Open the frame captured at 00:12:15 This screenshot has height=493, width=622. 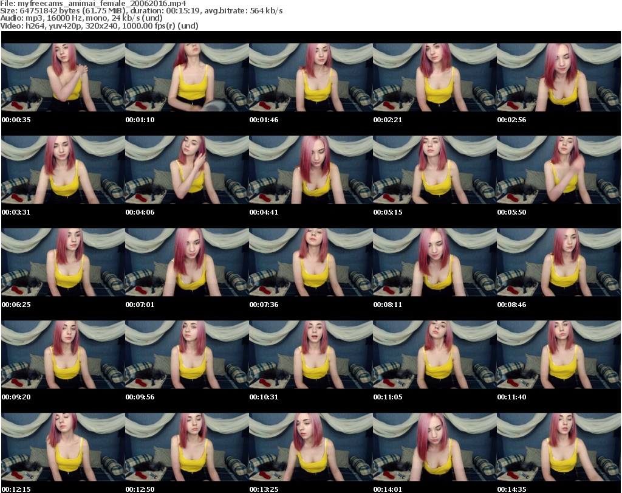(63, 447)
